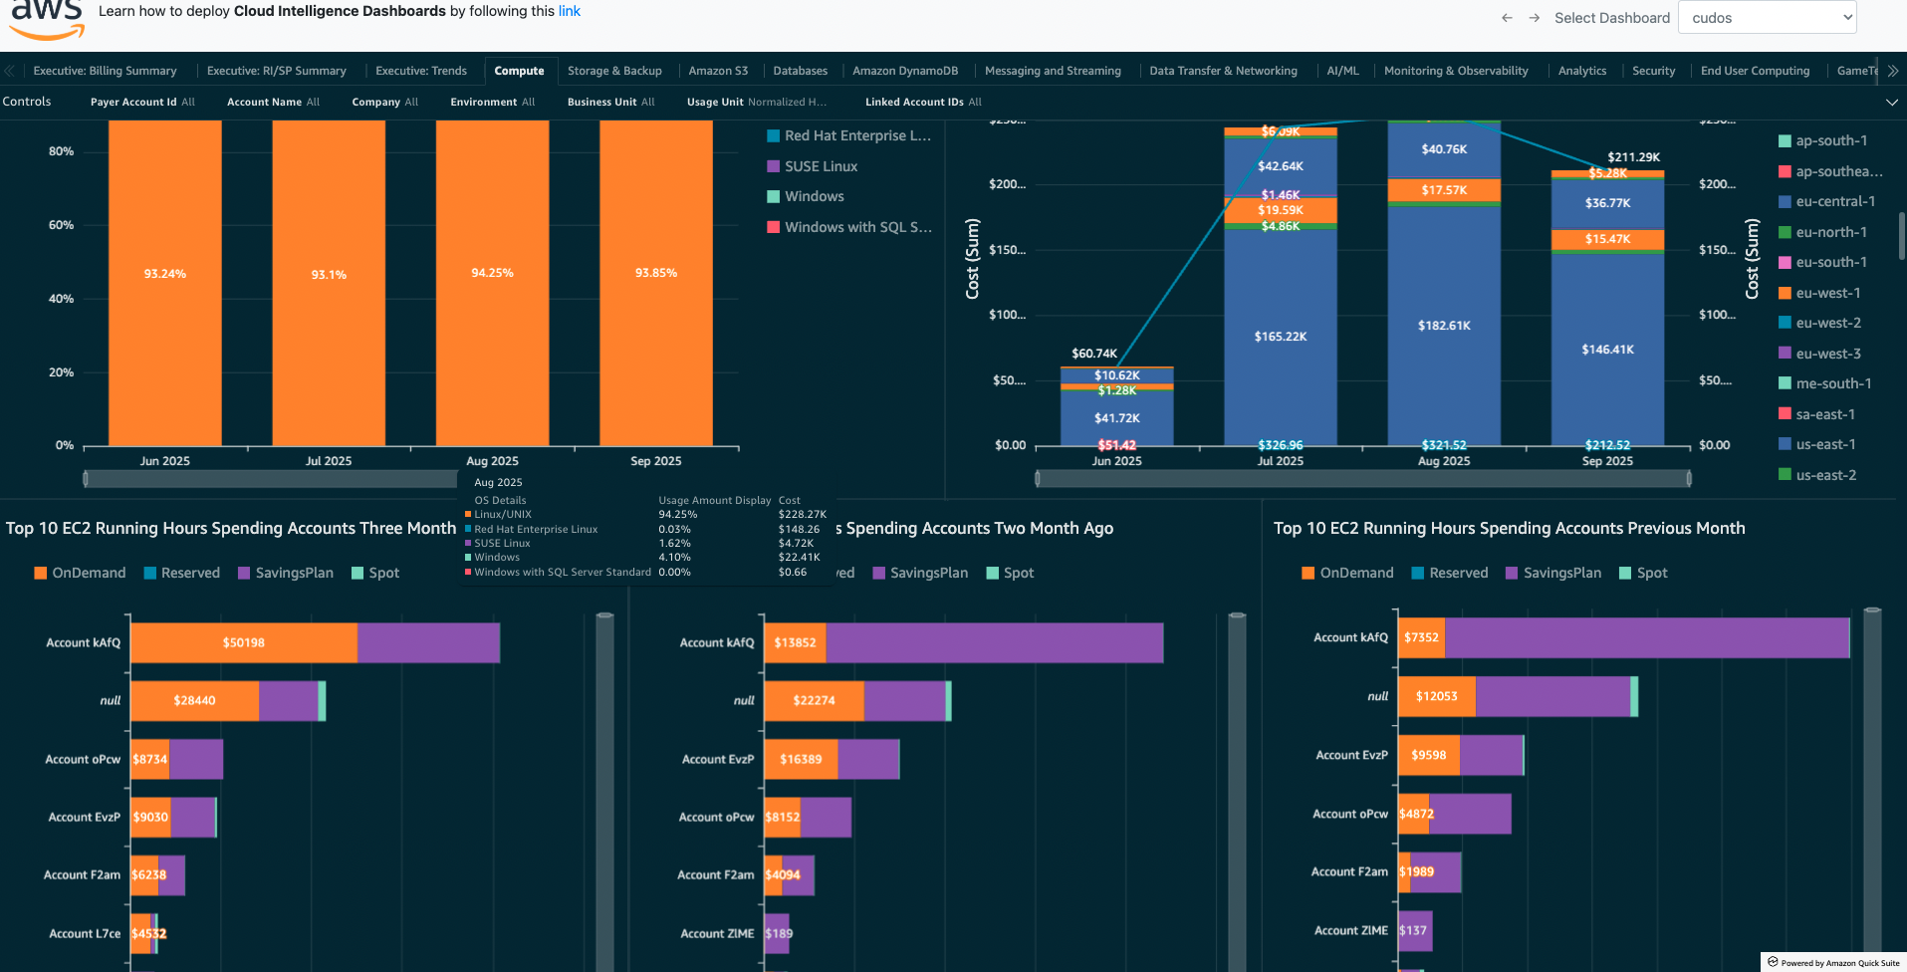Collapse the Controls bar with chevron

tap(1891, 102)
